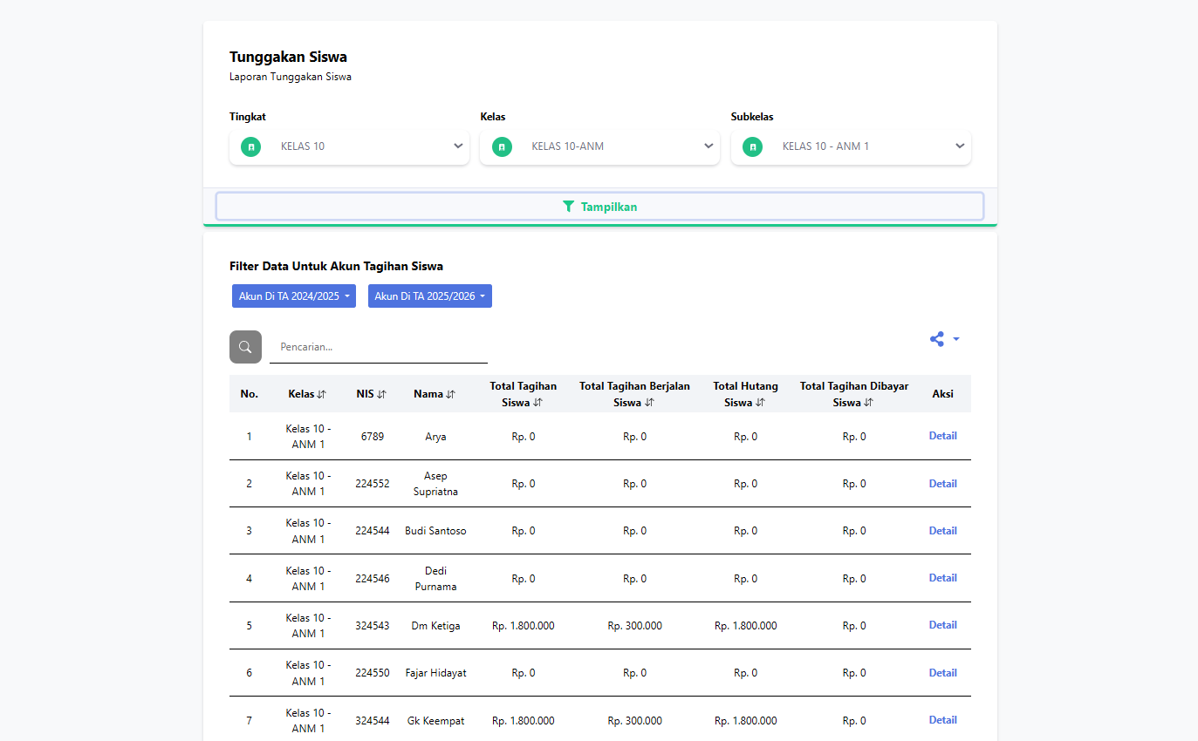
Task: Click the green Kelas building icon
Action: pos(502,147)
